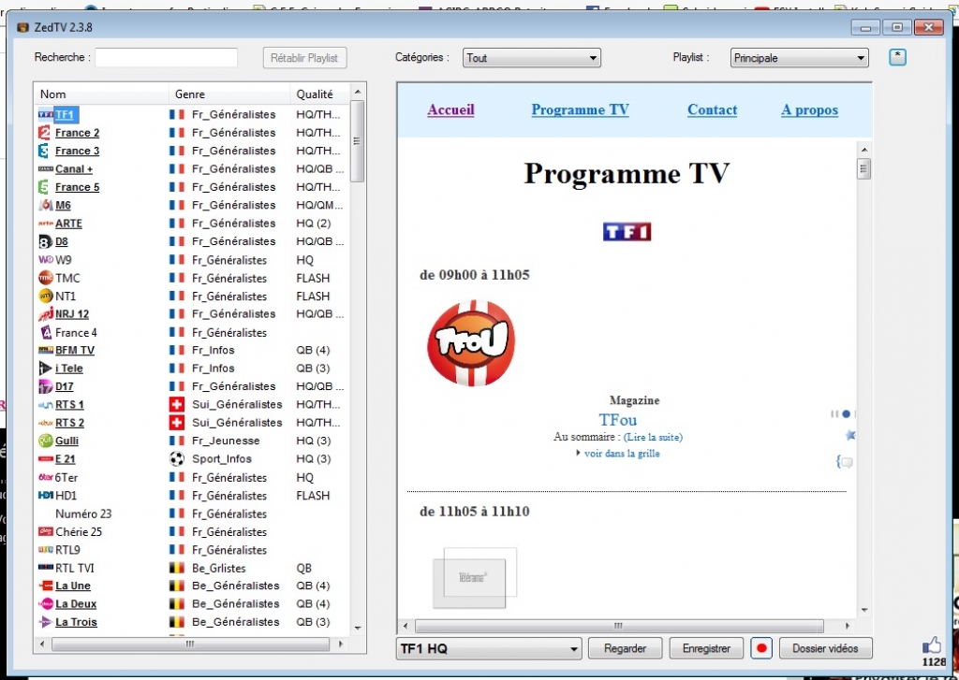
Task: Expand 'voir dans la grille' link arrow
Action: (578, 454)
